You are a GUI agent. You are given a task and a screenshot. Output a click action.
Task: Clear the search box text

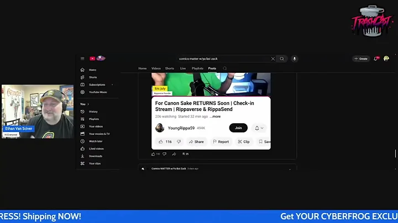coord(273,59)
